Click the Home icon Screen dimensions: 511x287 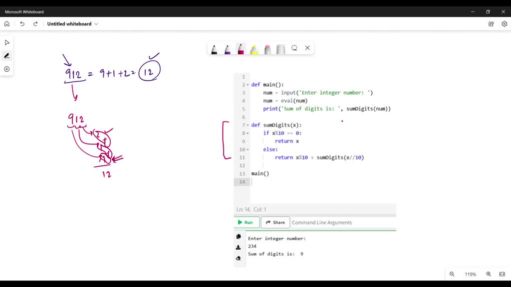click(6, 23)
